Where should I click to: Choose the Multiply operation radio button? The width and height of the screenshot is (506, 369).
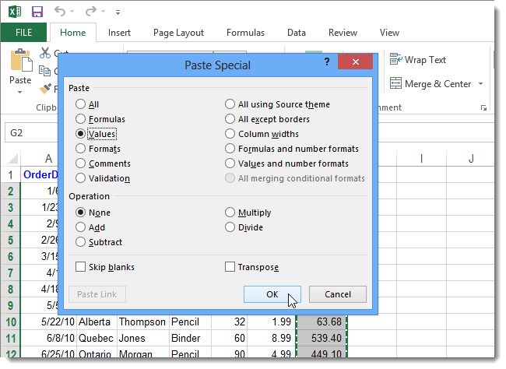tap(230, 213)
